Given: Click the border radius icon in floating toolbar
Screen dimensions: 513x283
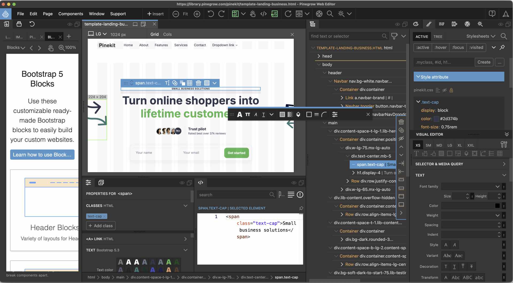Looking at the screenshot, I should (324, 115).
